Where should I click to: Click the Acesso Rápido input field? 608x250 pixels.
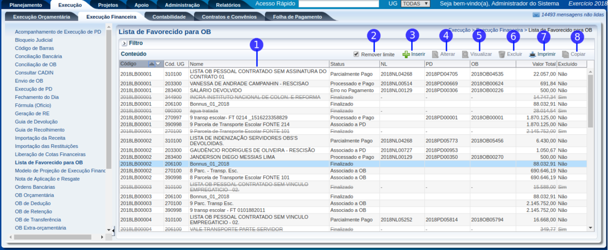[x=339, y=4]
